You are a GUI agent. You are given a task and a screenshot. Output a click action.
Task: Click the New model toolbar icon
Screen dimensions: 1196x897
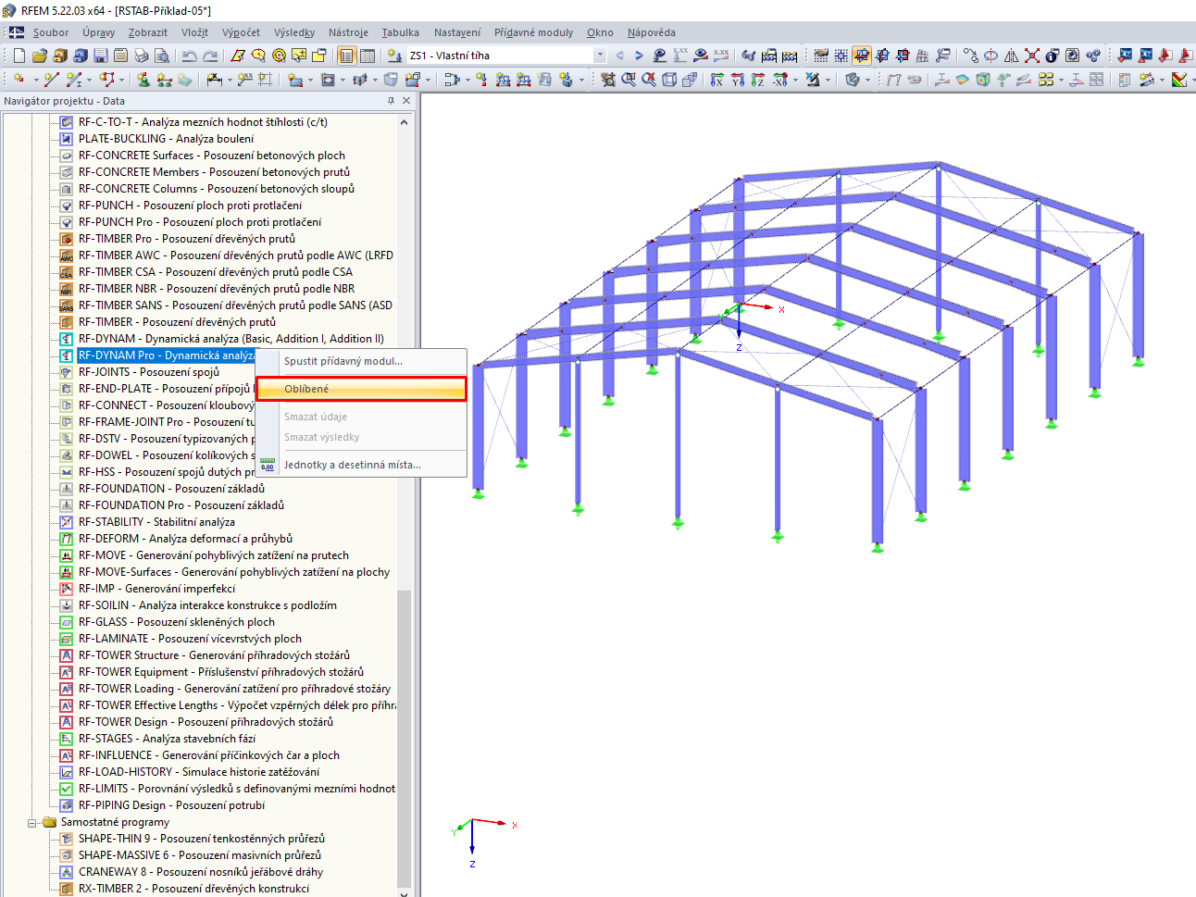19,56
